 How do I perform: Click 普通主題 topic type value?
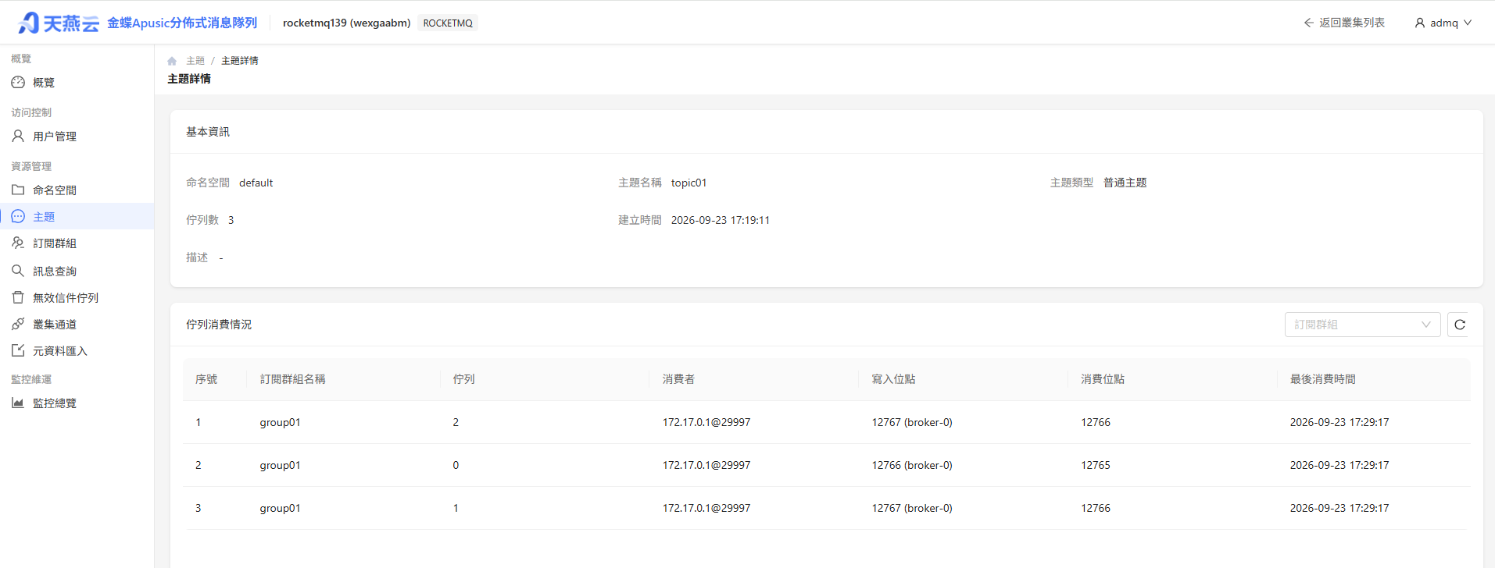(1125, 183)
